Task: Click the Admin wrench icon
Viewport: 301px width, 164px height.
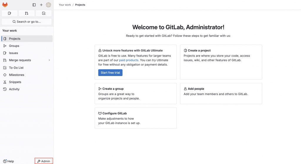Action: click(39, 161)
